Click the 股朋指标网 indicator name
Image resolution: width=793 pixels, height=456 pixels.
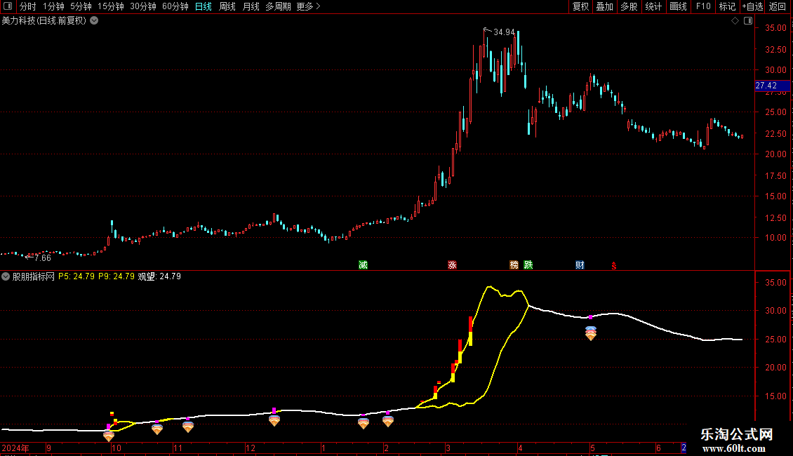coord(34,276)
